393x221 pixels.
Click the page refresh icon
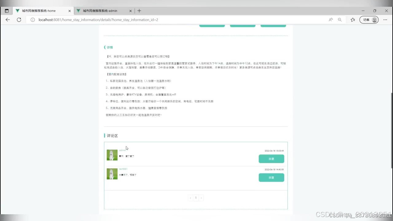pos(19,20)
